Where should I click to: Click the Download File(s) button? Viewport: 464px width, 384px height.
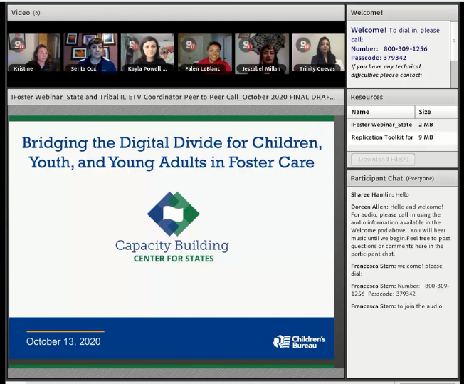tap(383, 160)
